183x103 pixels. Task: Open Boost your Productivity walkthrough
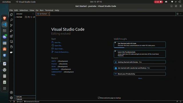140,74
